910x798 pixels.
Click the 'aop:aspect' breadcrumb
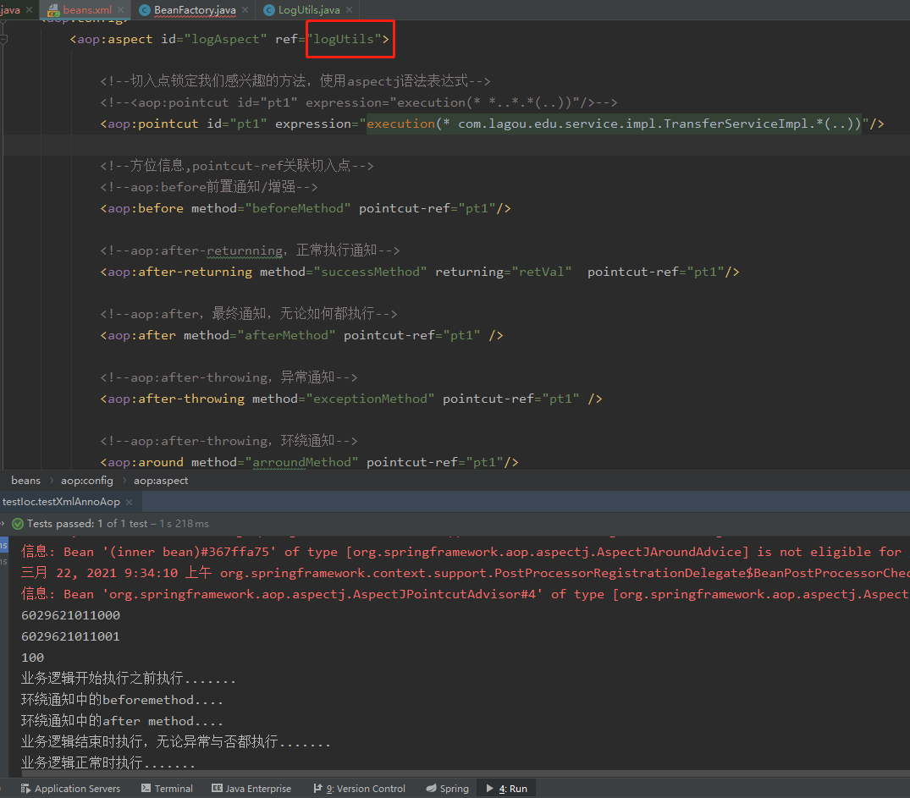161,481
